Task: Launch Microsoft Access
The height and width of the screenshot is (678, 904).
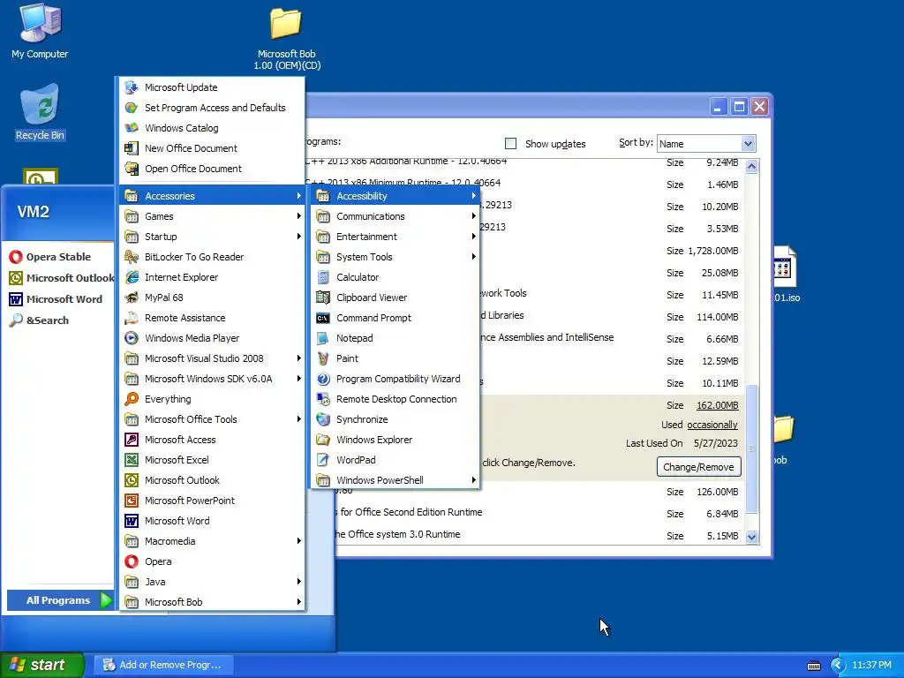Action: click(x=212, y=440)
